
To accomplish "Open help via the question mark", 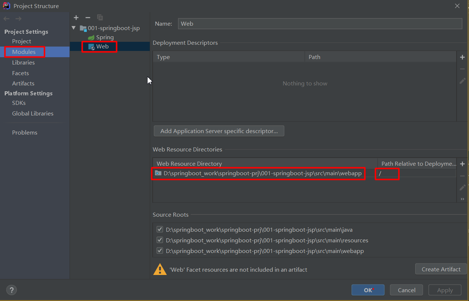I will (12, 290).
